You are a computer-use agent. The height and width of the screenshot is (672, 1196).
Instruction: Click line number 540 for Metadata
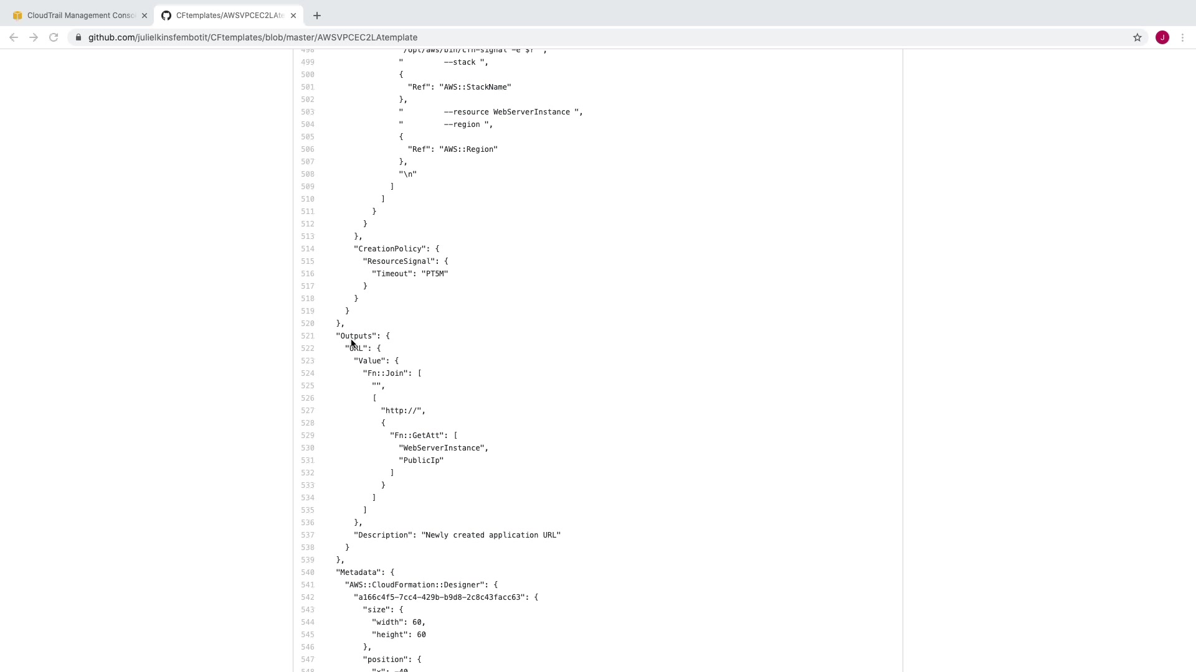tap(308, 572)
